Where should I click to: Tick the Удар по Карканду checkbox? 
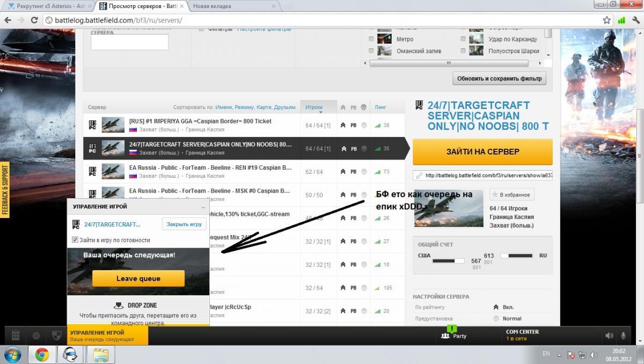coord(463,39)
